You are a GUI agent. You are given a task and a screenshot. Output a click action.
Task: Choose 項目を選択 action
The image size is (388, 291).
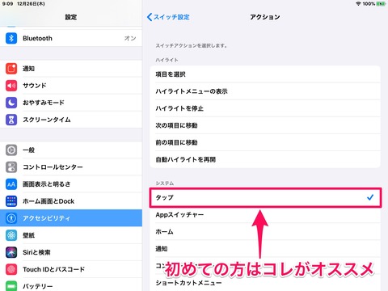[x=265, y=74]
